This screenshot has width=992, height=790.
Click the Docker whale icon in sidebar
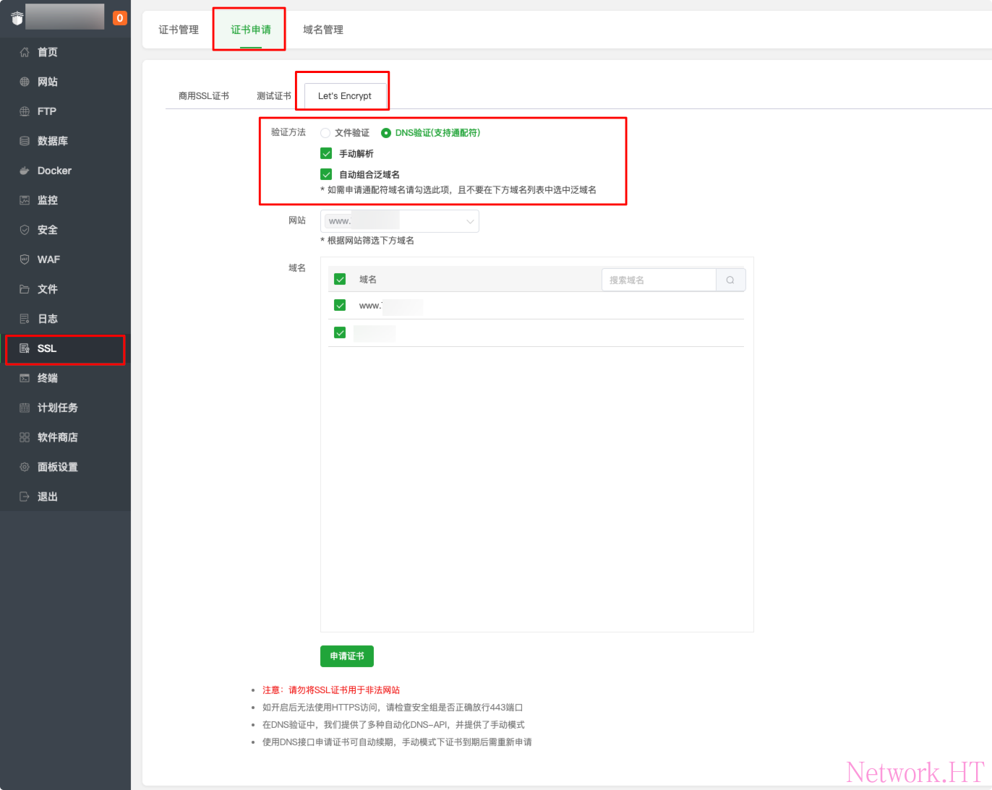coord(25,171)
